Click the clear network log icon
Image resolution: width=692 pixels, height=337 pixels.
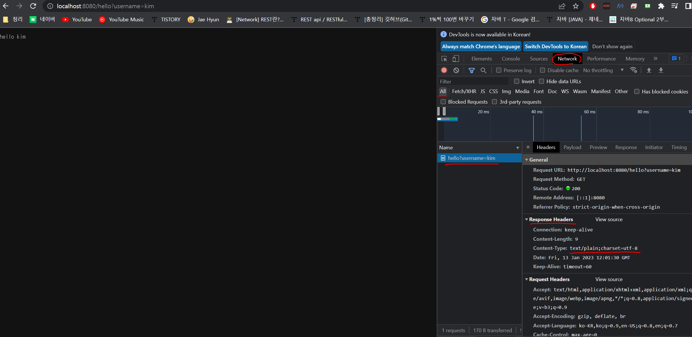click(456, 70)
